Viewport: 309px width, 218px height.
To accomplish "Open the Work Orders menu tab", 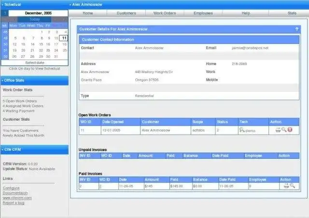I will click(x=165, y=13).
